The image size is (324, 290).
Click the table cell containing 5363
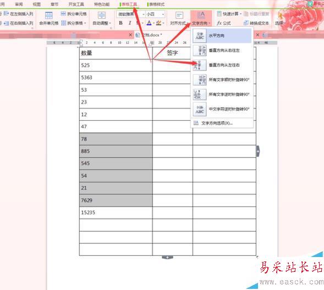pos(116,77)
